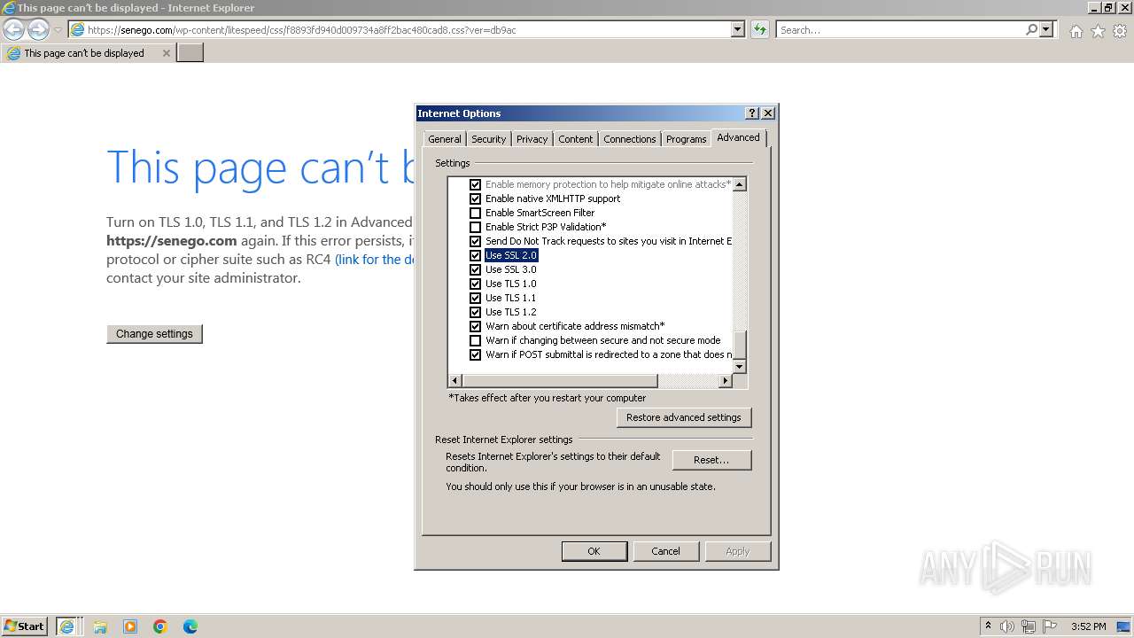Switch to the Privacy tab
The width and height of the screenshot is (1134, 638).
532,139
